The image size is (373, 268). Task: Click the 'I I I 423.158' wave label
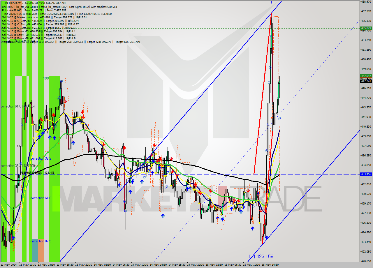point(261,256)
